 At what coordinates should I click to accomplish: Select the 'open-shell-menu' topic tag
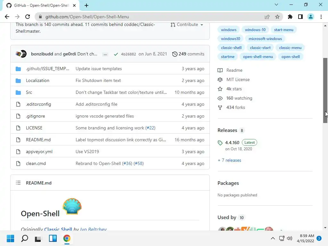click(258, 57)
